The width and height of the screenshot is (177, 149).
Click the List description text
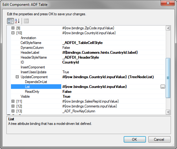(50, 124)
